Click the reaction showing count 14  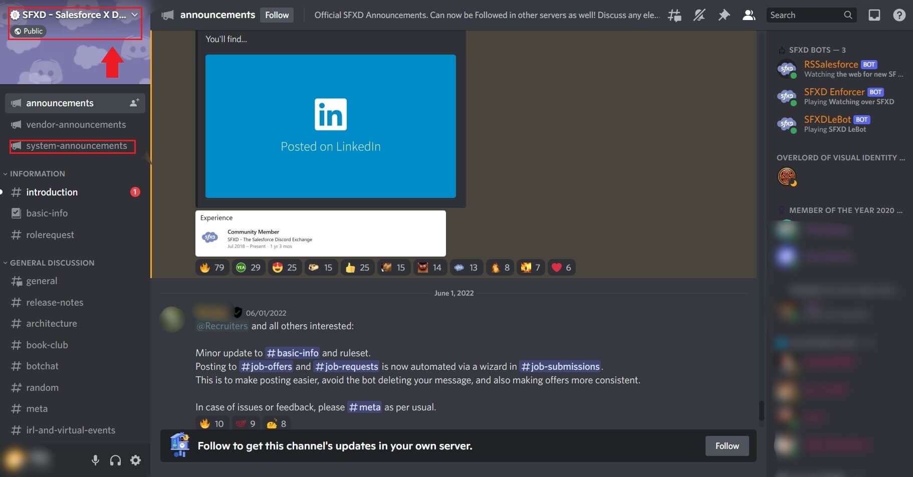[x=430, y=268]
